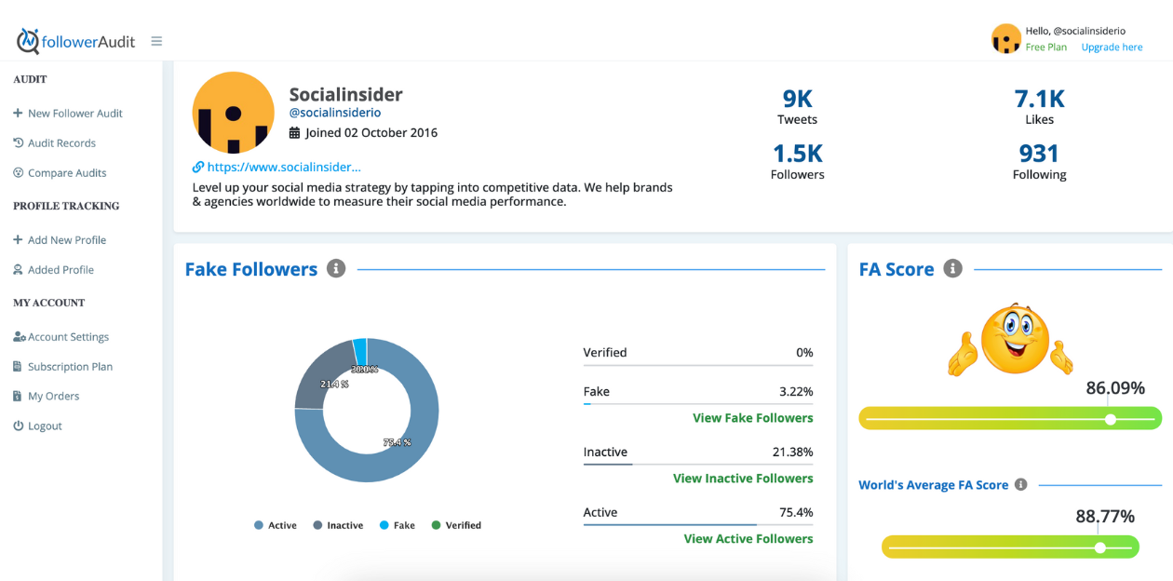Click the Active 75.4% progress bar

coord(698,524)
